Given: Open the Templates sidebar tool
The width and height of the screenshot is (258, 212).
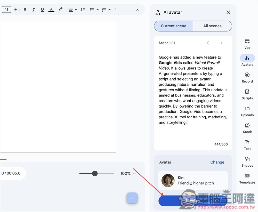Looking at the screenshot, I should [x=247, y=179].
